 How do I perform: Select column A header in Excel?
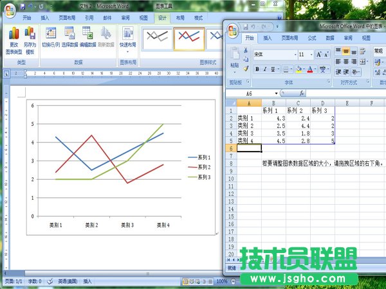(x=249, y=103)
